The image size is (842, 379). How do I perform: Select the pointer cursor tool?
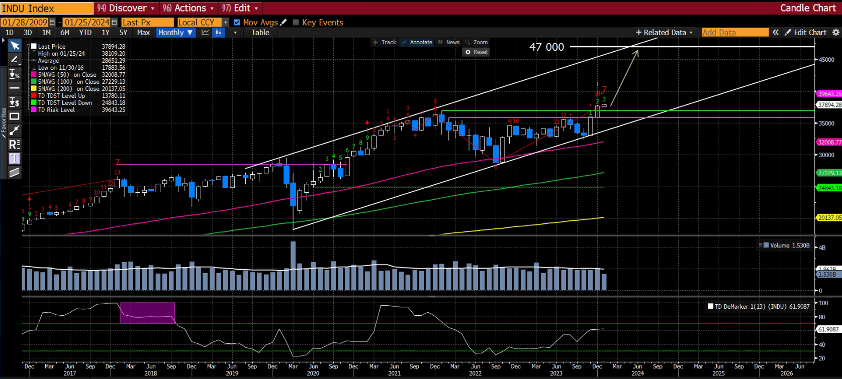pyautogui.click(x=15, y=46)
